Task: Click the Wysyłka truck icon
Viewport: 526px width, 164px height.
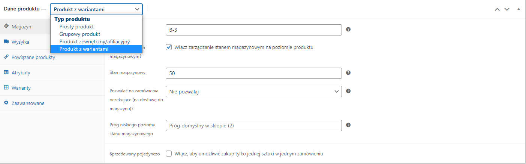Action: 6,42
